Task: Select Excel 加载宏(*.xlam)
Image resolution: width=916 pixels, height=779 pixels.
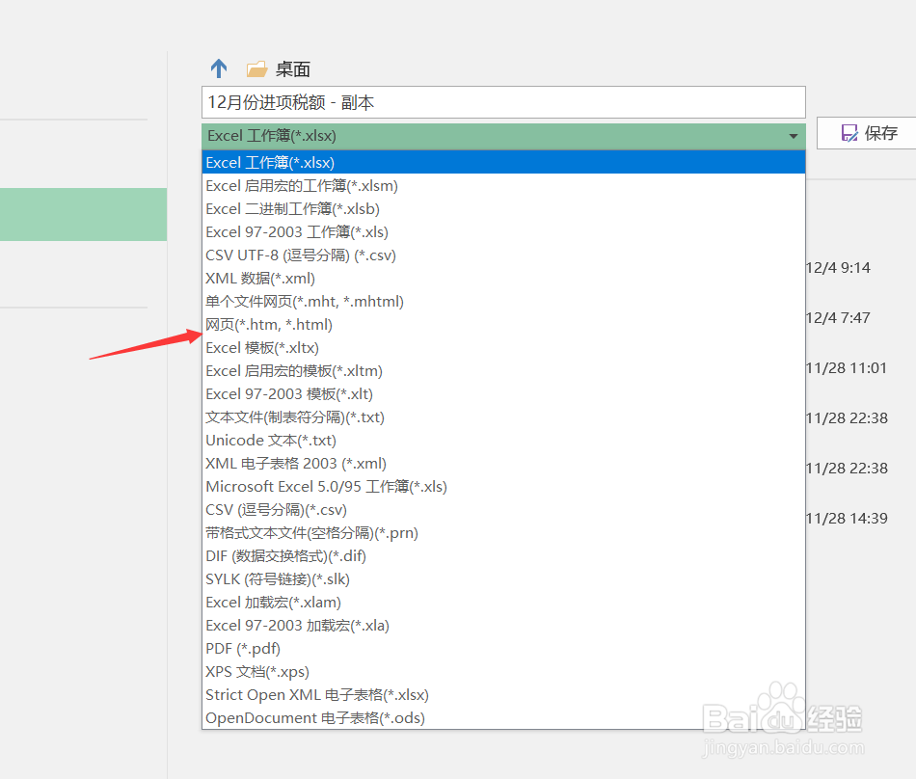Action: click(x=503, y=602)
